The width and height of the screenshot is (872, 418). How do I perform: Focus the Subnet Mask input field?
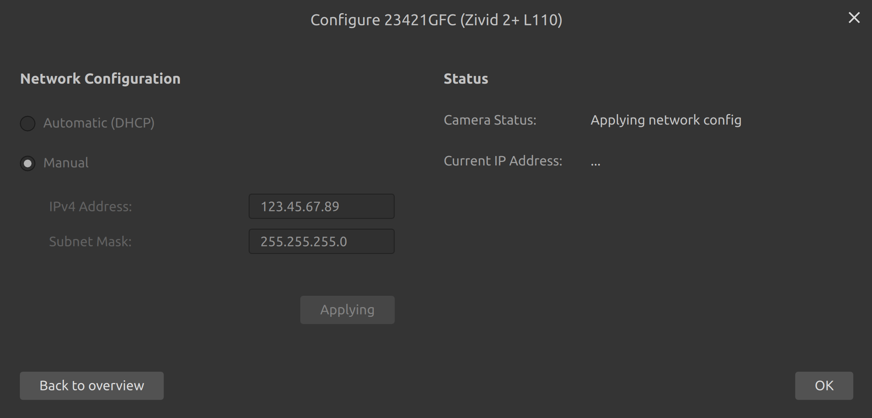pyautogui.click(x=321, y=241)
